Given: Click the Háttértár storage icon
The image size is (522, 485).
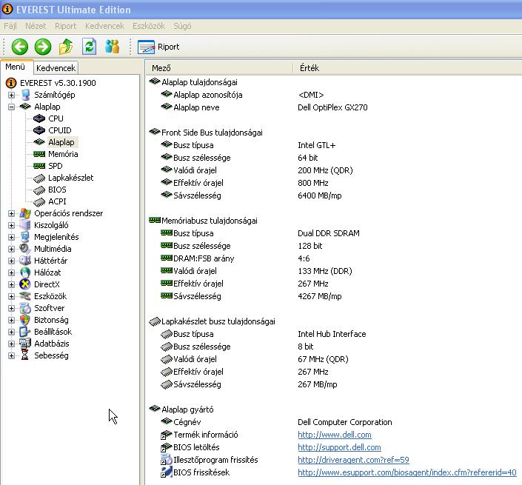Looking at the screenshot, I should (25, 261).
